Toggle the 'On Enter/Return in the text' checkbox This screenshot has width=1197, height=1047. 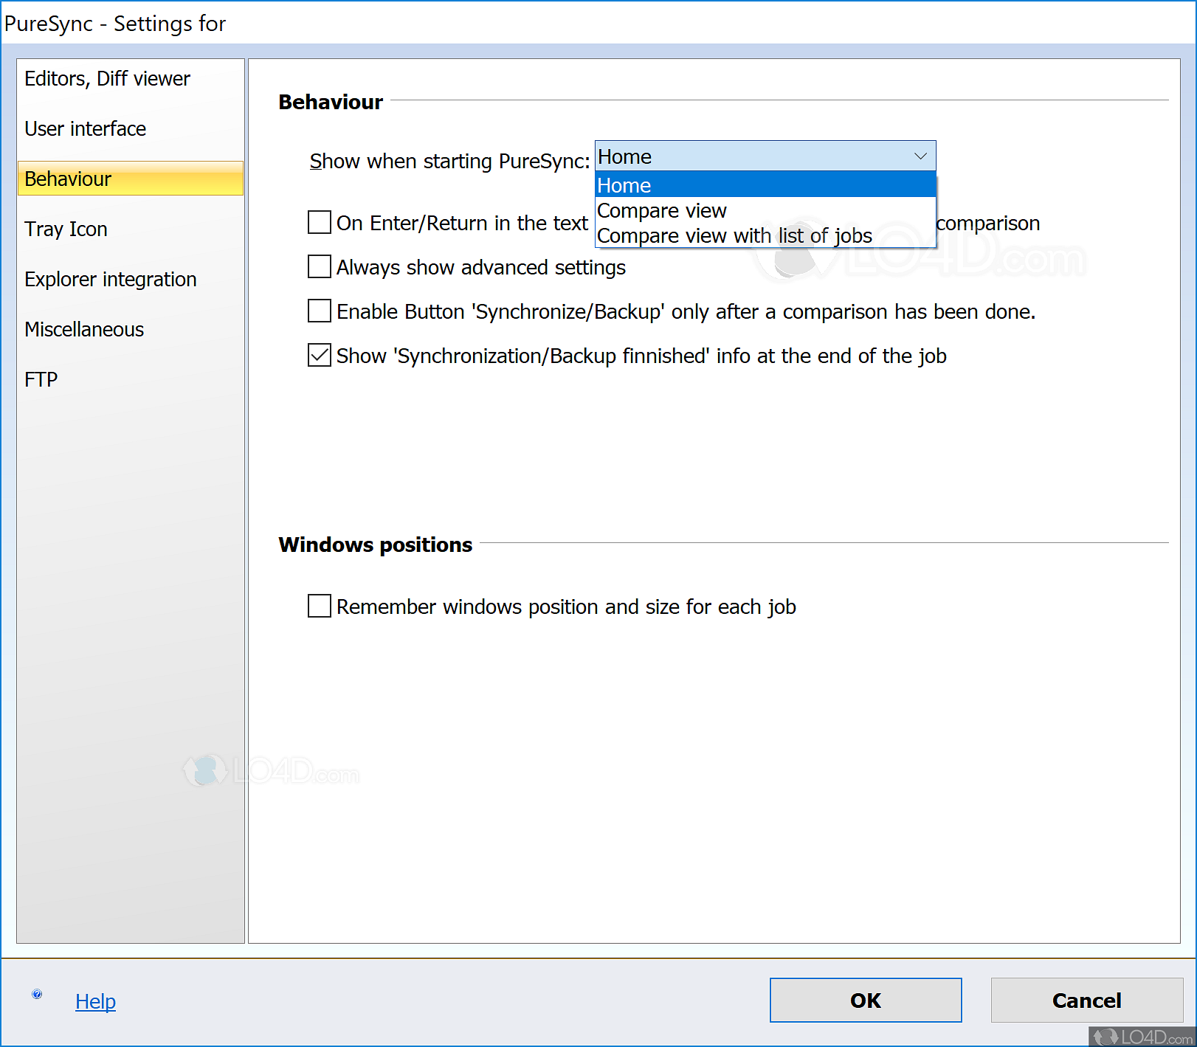[318, 222]
